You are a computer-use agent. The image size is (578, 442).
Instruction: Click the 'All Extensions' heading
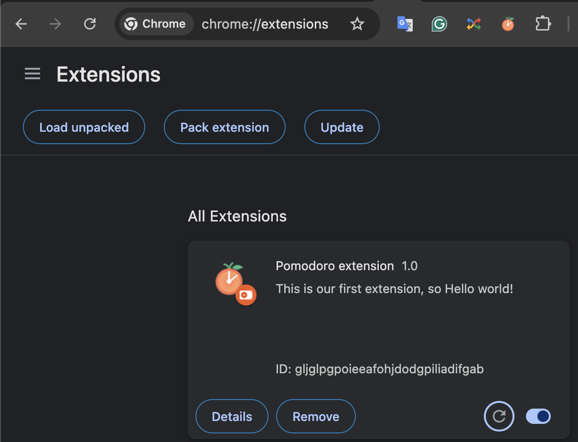237,216
